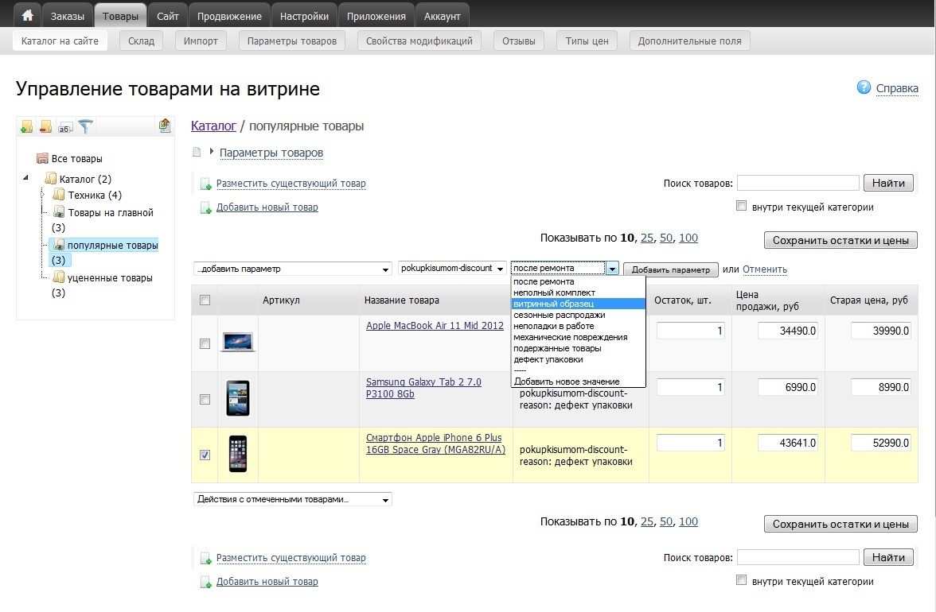Open 'Действия с отмеченными товарами' dropdown
The image size is (936, 612).
[293, 499]
